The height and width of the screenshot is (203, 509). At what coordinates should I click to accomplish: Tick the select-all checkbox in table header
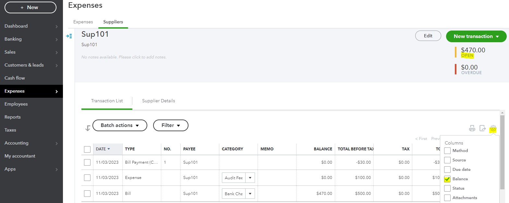point(87,149)
